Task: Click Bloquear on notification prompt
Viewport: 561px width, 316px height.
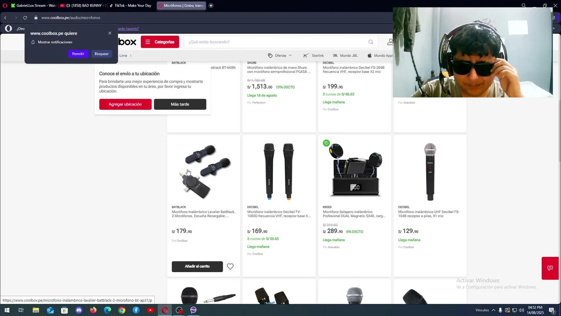Action: [102, 54]
